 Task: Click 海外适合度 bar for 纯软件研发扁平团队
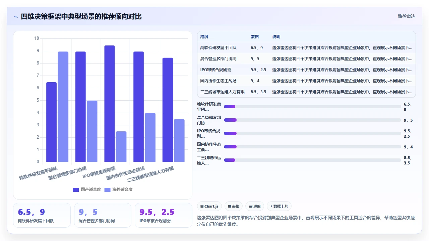63,107
